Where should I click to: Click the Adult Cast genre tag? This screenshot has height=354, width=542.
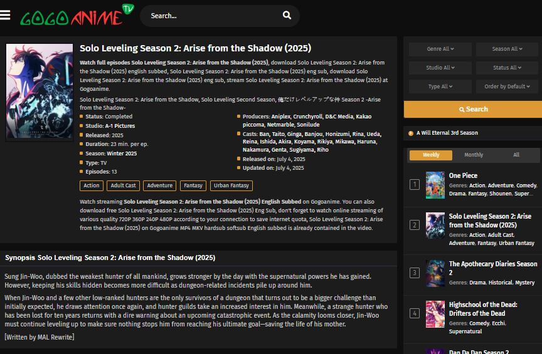pos(123,186)
